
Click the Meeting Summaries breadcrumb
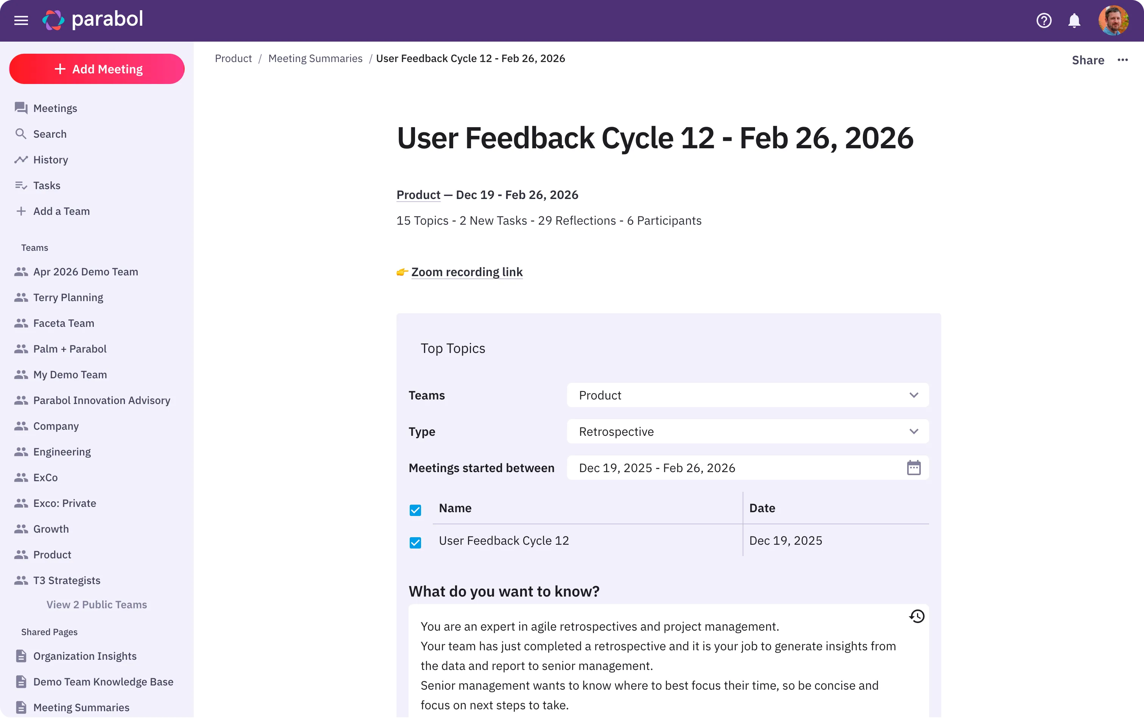(x=316, y=58)
